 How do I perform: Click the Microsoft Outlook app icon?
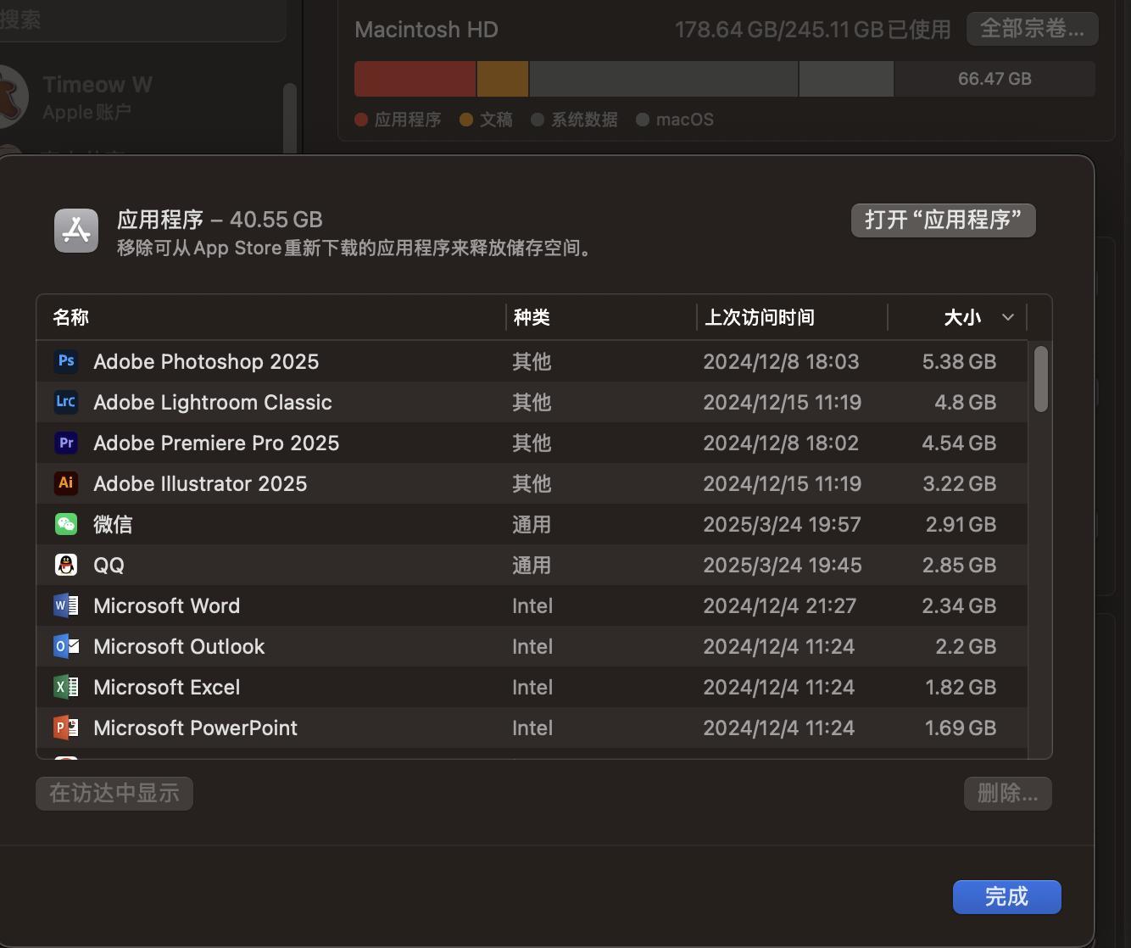[x=66, y=646]
